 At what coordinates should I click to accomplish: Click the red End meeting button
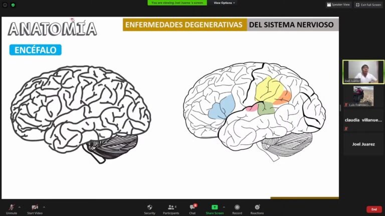[374, 209]
